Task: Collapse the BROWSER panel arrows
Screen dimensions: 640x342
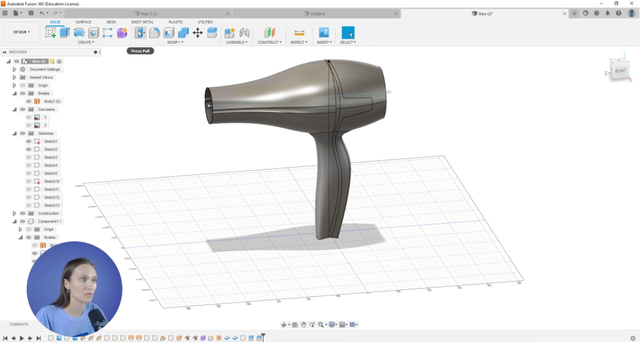Action: pyautogui.click(x=4, y=52)
